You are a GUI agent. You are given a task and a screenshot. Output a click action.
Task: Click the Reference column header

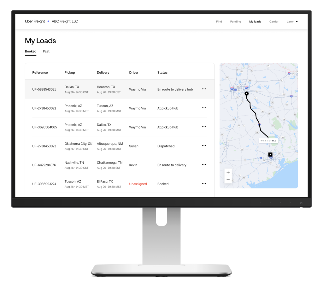(40, 73)
